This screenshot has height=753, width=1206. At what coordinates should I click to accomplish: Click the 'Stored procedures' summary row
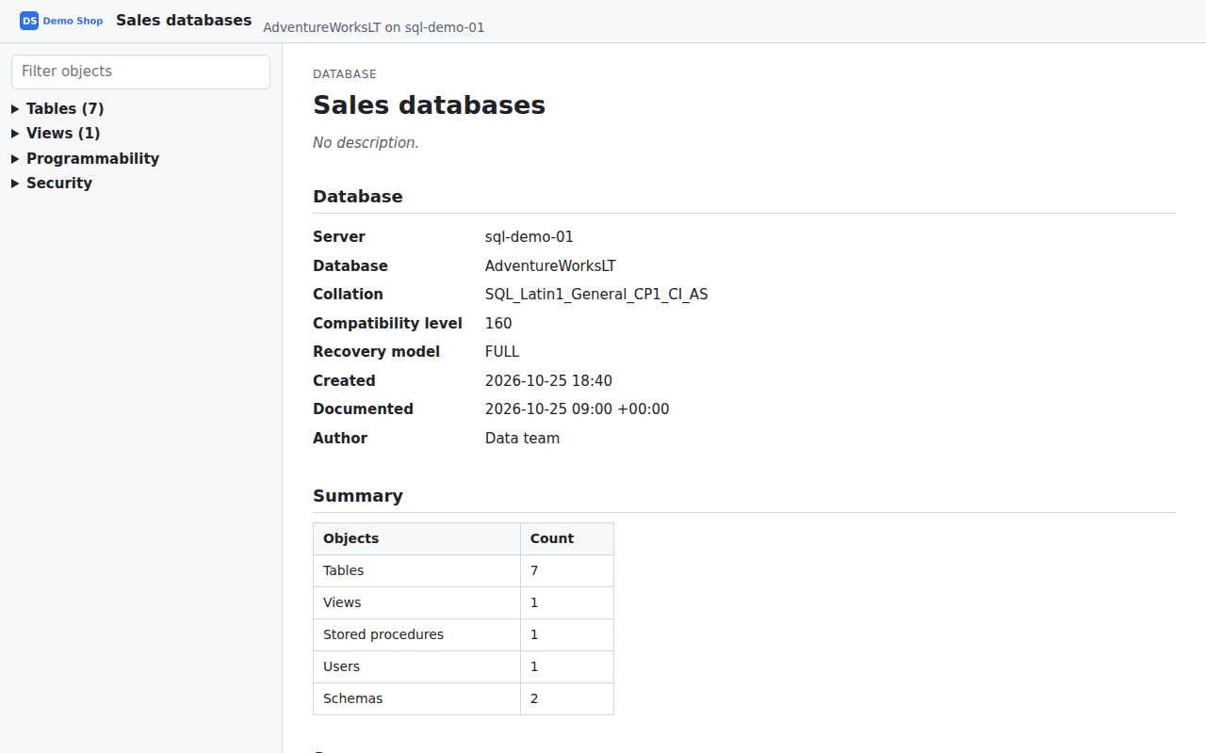tap(464, 634)
